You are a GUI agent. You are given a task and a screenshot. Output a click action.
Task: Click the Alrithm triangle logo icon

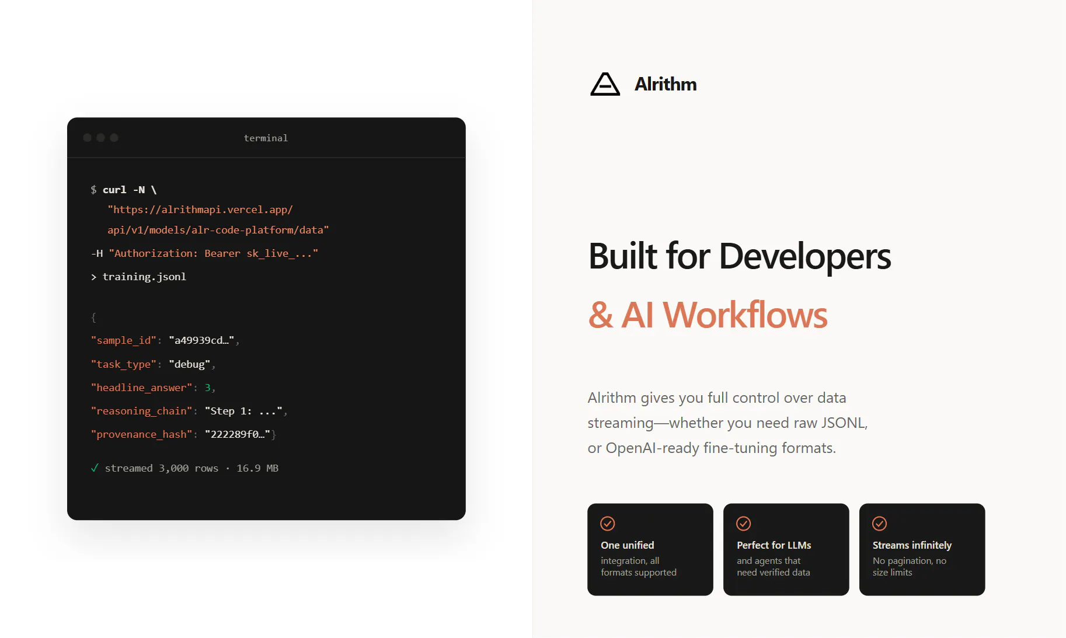click(x=605, y=84)
